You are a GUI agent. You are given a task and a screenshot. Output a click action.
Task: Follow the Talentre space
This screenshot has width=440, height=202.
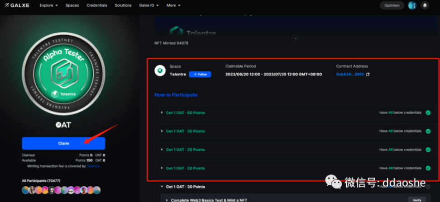pos(200,74)
